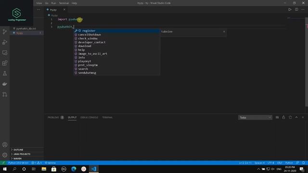Open the Windows Start menu
The width and height of the screenshot is (308, 173).
point(5,169)
